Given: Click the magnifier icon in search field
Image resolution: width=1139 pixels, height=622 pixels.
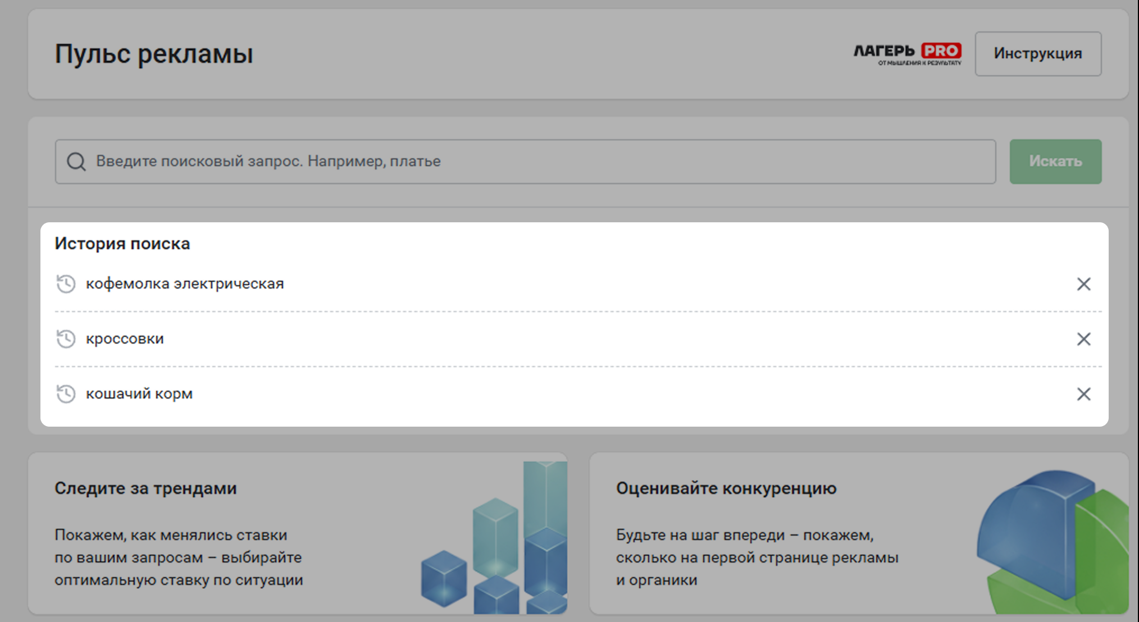Looking at the screenshot, I should pyautogui.click(x=76, y=162).
